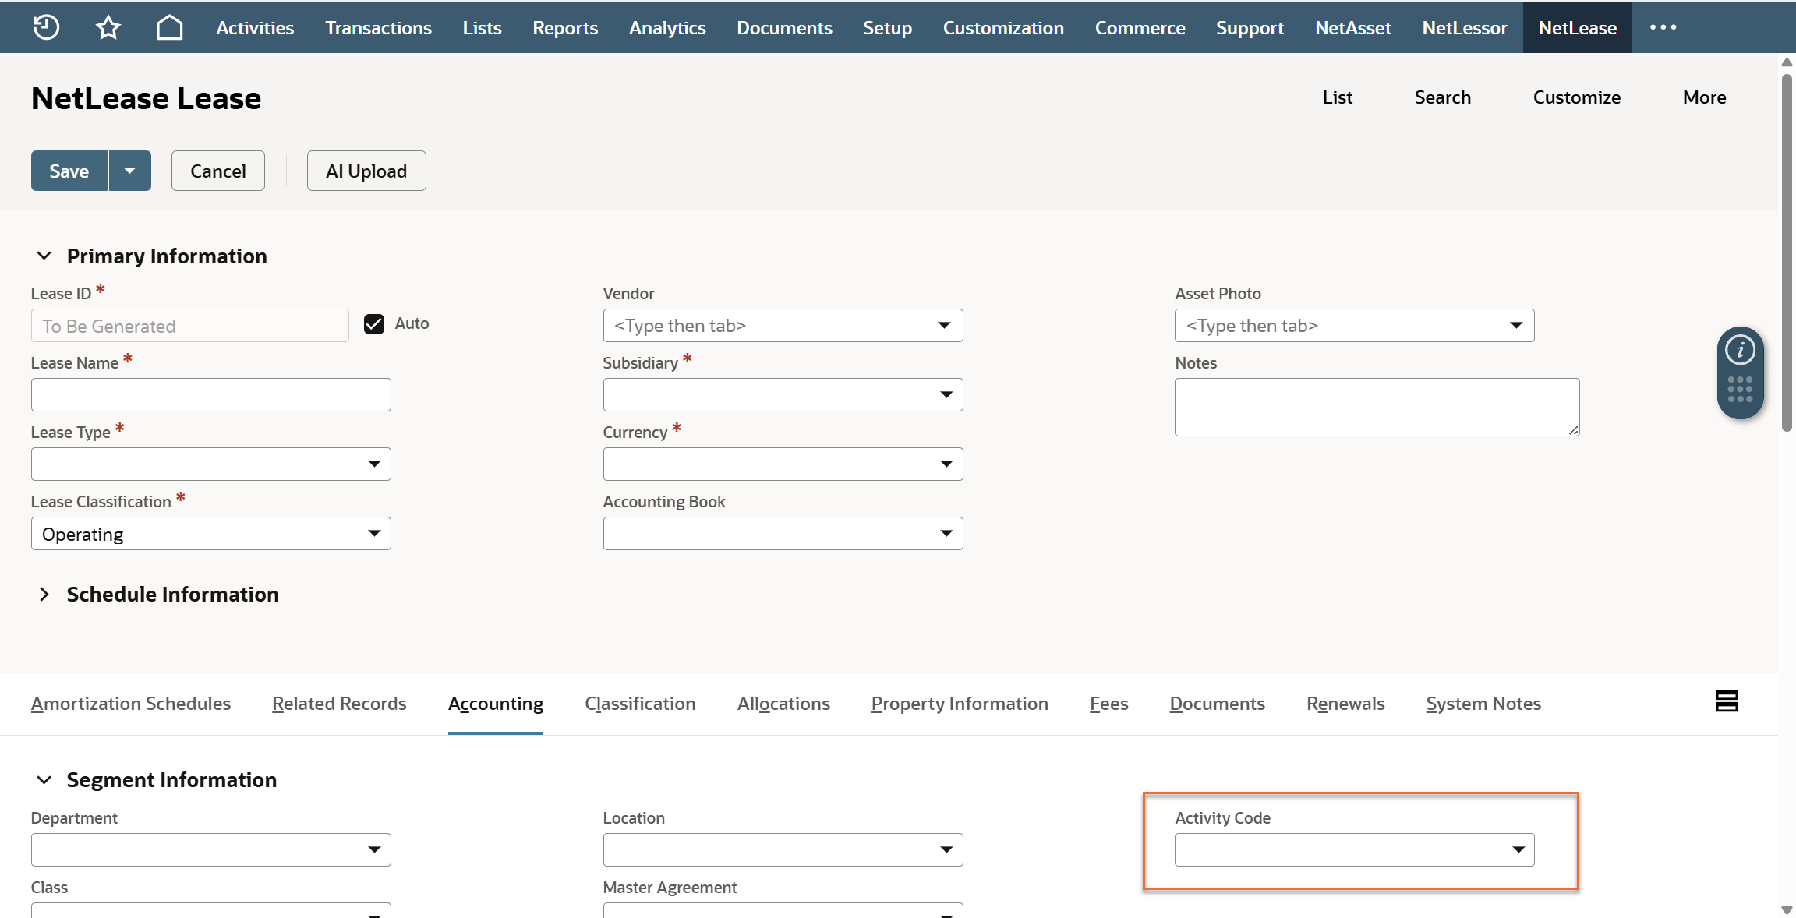Expand the Schedule Information section
Viewport: 1796px width, 918px height.
pyautogui.click(x=44, y=595)
